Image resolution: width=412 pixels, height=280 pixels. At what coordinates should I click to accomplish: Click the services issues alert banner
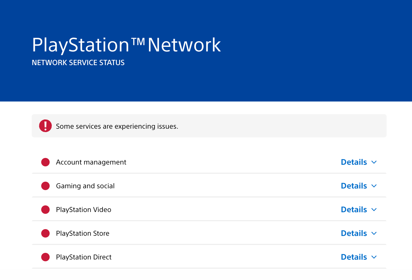(209, 126)
